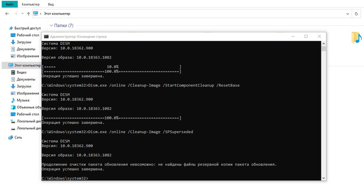Click the console scrollbar up arrow

coord(324,44)
